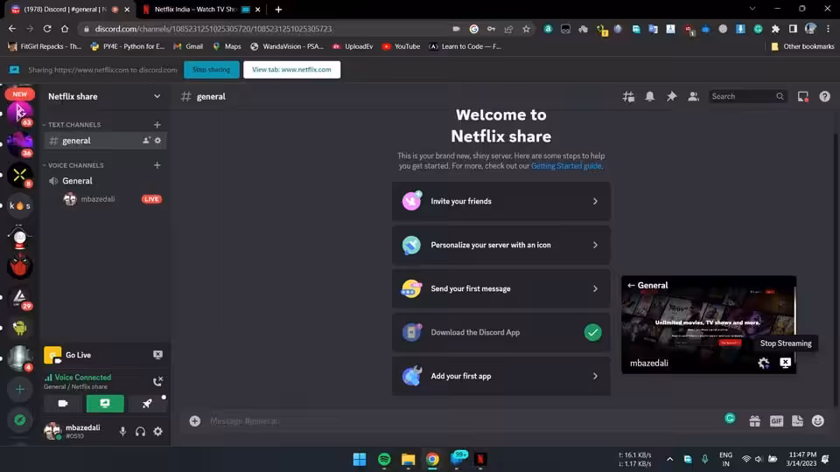Attach a file with the plus button
This screenshot has height=472, width=840.
point(195,421)
